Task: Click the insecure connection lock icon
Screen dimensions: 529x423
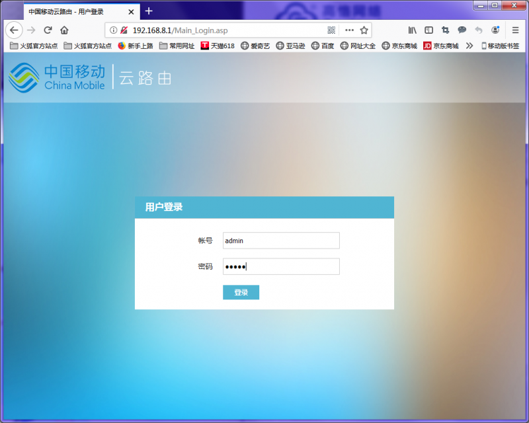Action: coord(124,30)
